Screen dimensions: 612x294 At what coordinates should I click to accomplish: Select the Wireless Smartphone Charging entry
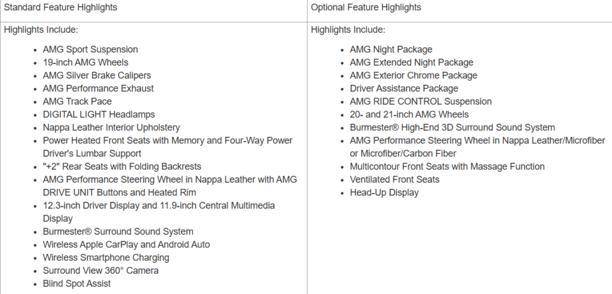pyautogui.click(x=106, y=258)
